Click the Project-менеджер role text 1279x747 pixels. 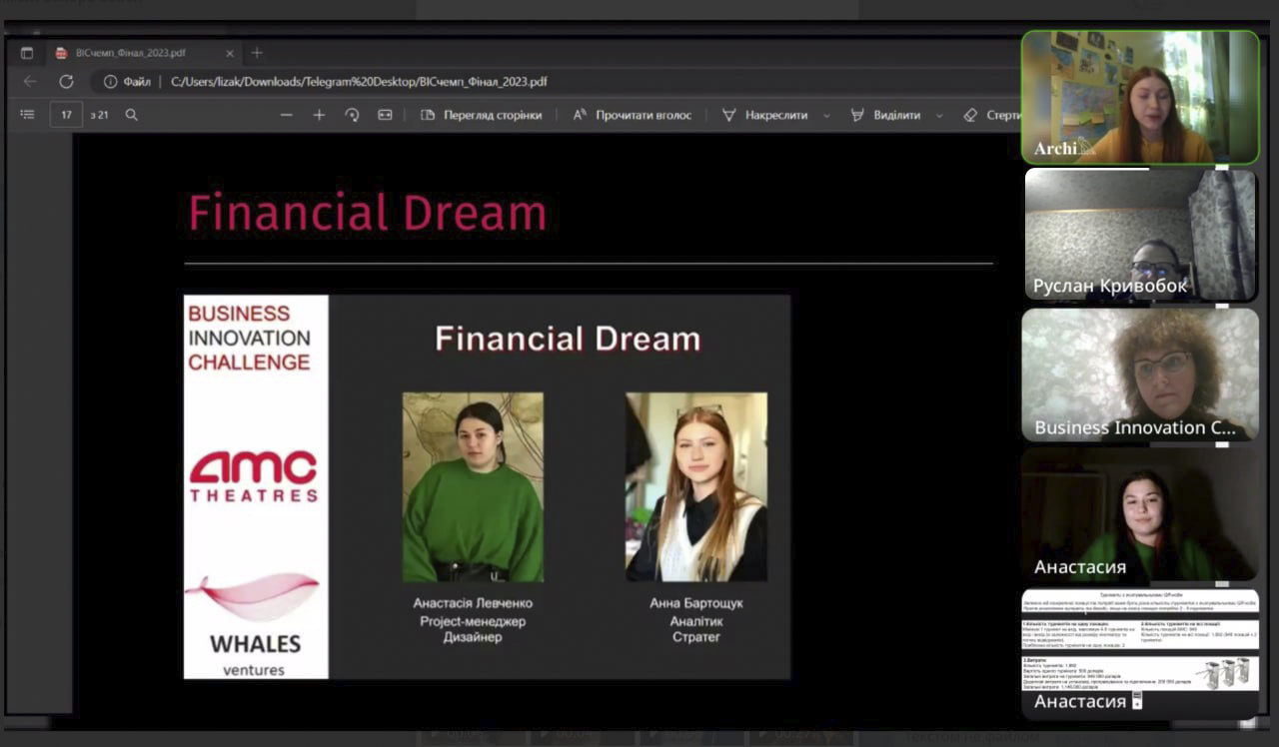click(473, 620)
